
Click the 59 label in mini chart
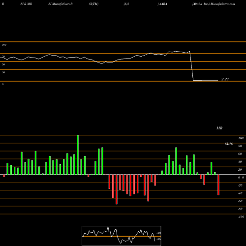pyautogui.click(x=159, y=233)
